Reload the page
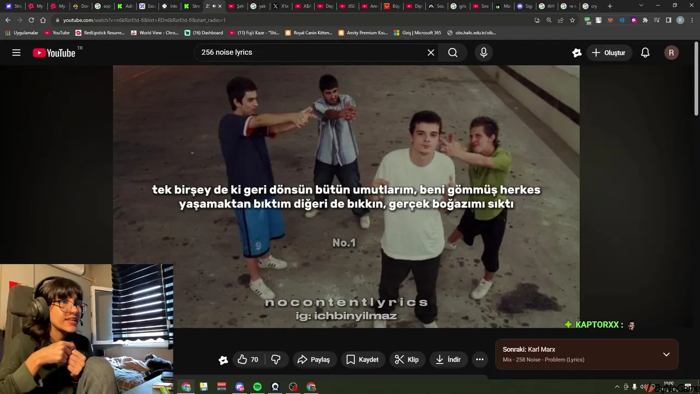 (x=31, y=20)
